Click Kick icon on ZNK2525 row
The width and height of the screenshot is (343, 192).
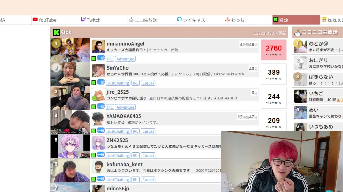(94, 155)
